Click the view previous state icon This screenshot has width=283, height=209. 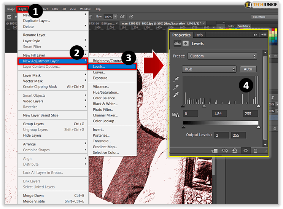coord(225,151)
